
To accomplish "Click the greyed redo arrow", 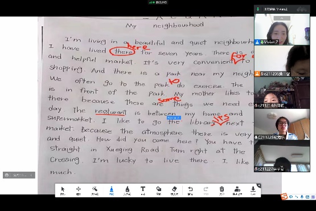I will 206,190.
